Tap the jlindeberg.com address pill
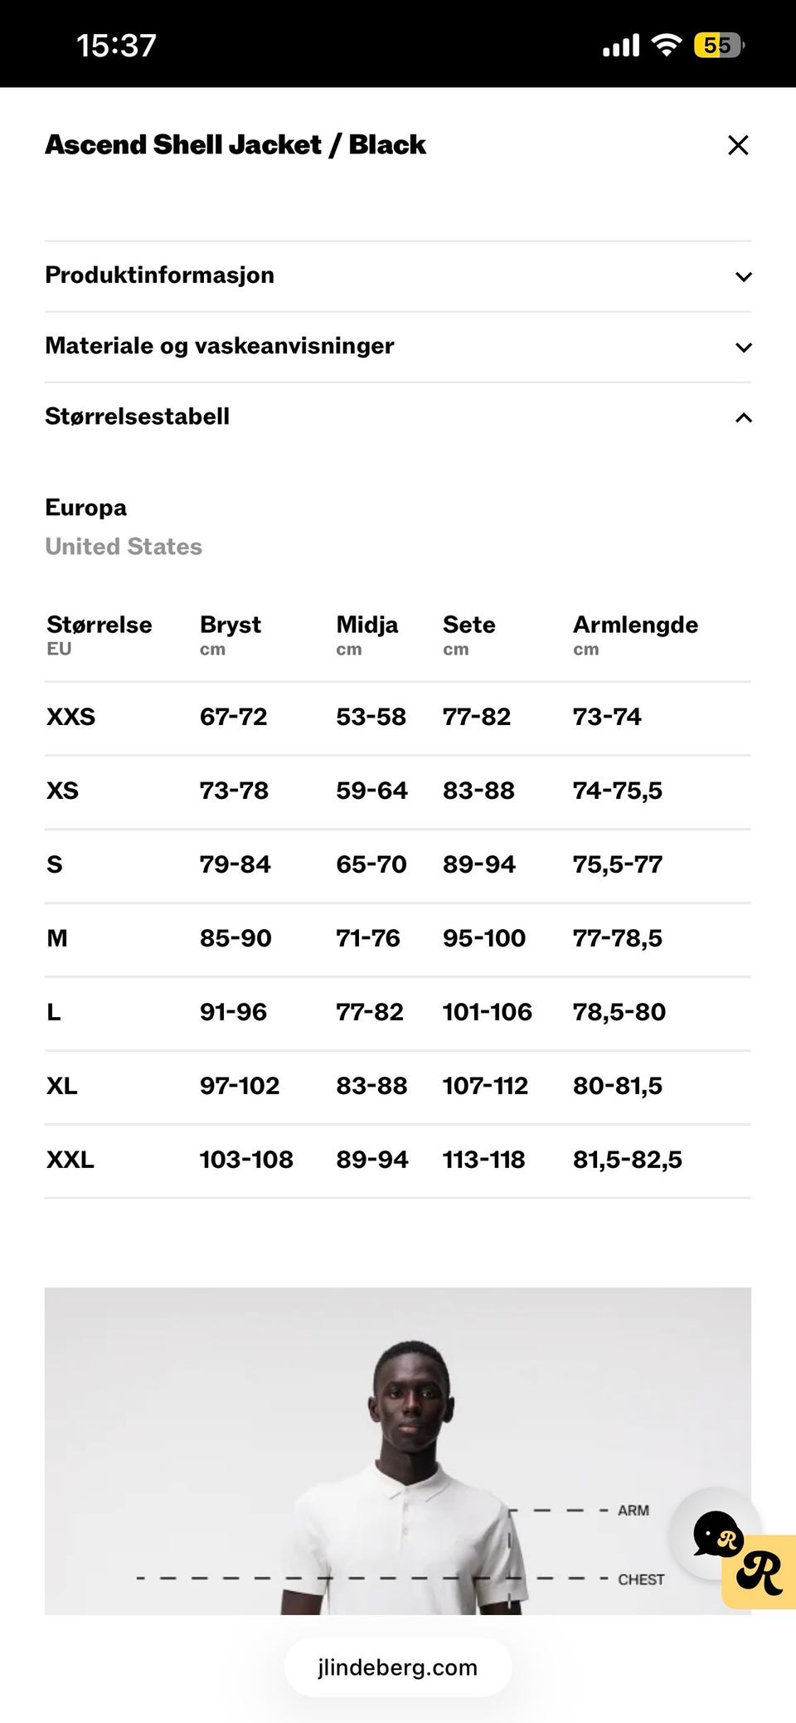Image resolution: width=796 pixels, height=1723 pixels. click(398, 1667)
